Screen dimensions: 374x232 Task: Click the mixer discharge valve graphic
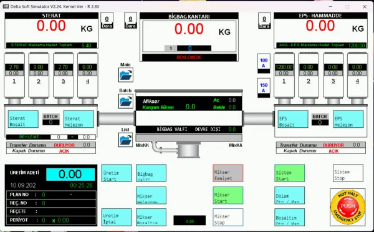[188, 150]
